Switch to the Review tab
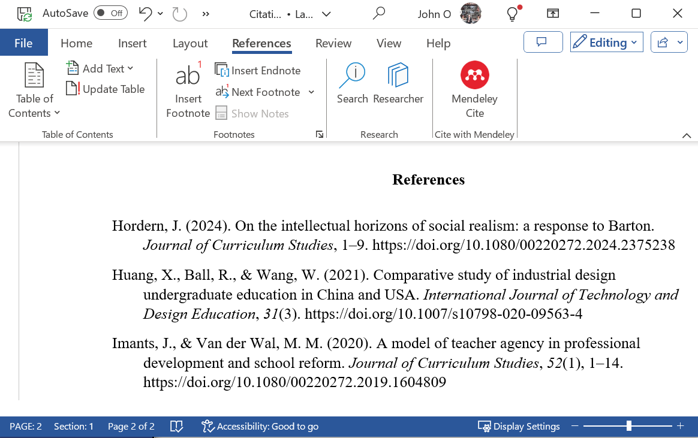Screen dimensions: 698x438 [x=333, y=43]
